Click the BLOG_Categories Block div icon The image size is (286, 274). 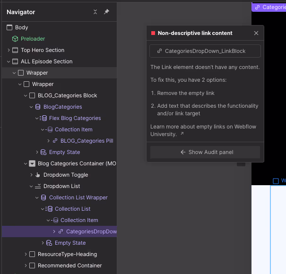[x=32, y=95]
